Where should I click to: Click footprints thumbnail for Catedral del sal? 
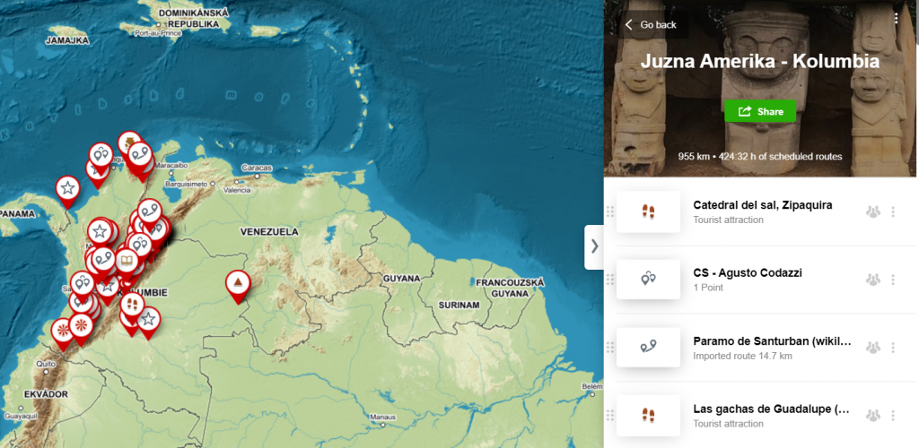pyautogui.click(x=648, y=211)
